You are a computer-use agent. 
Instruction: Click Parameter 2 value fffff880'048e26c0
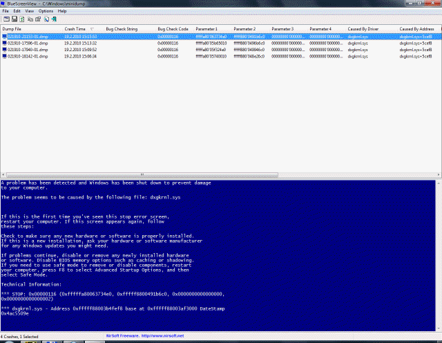249,56
